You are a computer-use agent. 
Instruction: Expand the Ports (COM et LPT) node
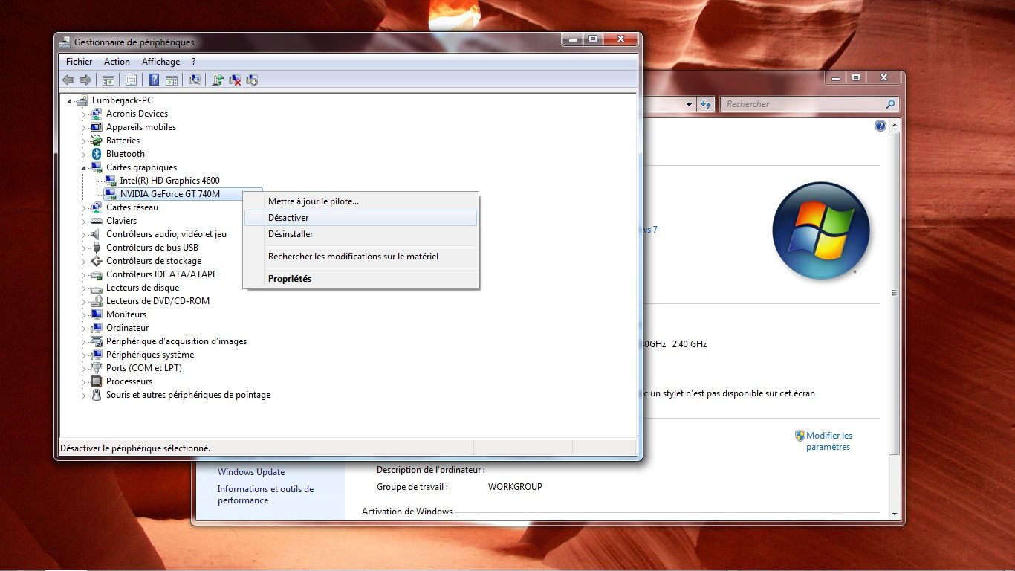click(84, 369)
